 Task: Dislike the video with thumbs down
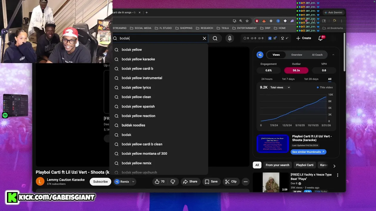point(173,182)
